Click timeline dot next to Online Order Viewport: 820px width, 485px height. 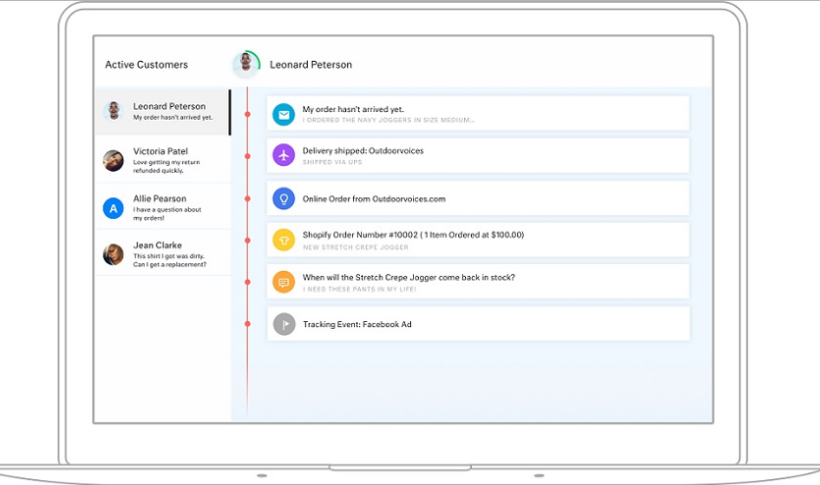(248, 199)
